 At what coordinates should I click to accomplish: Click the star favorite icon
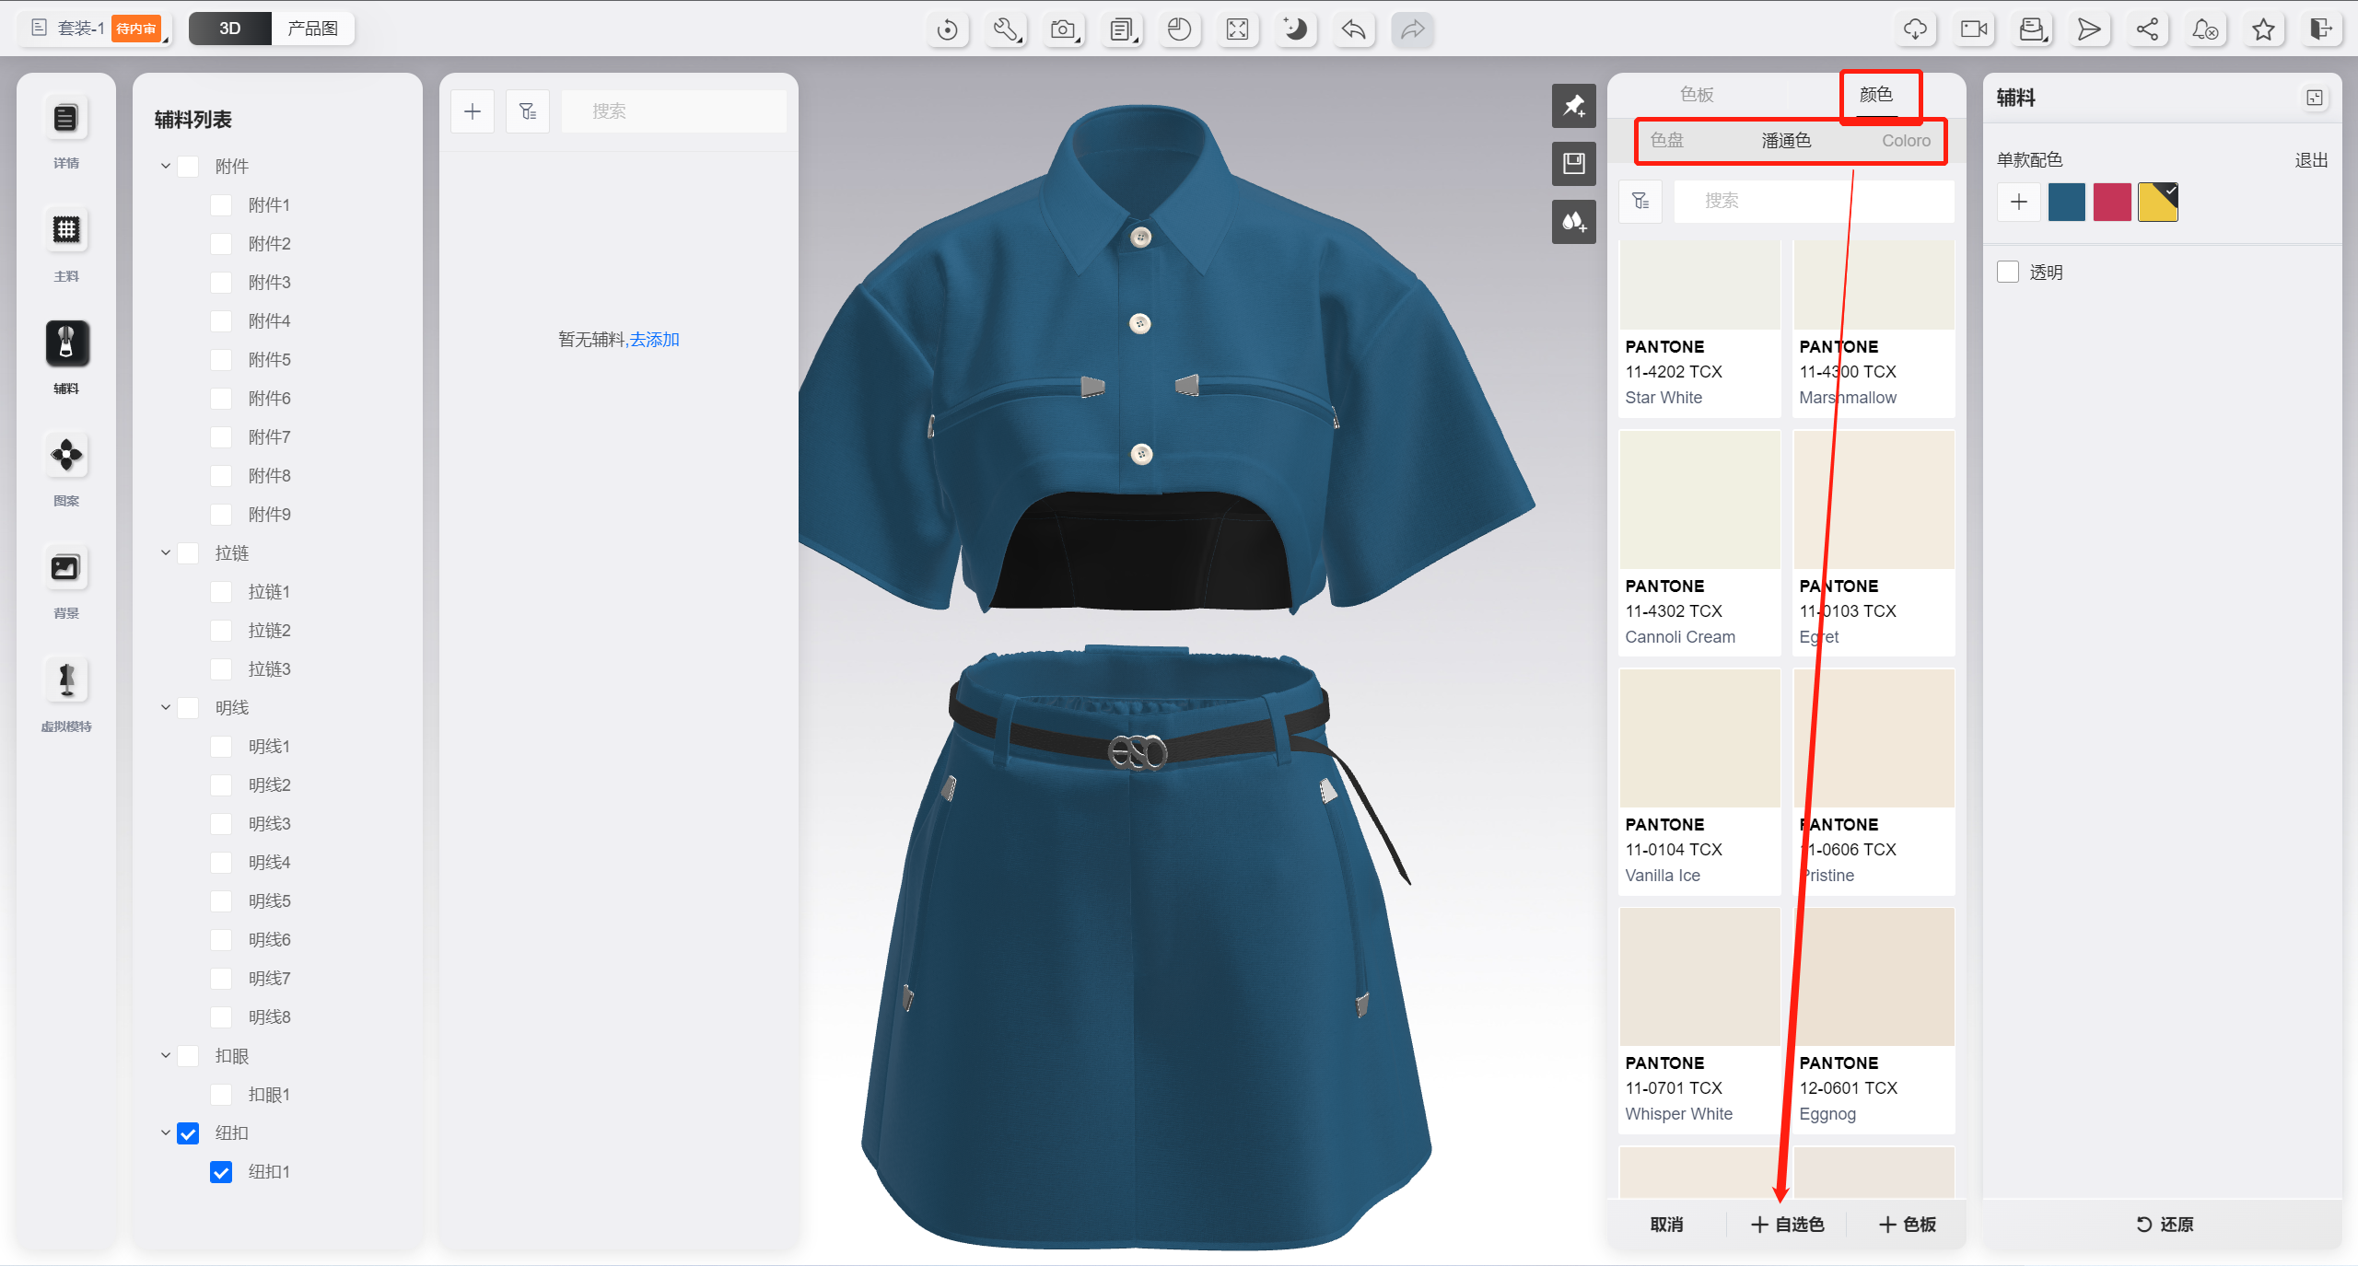2263,29
